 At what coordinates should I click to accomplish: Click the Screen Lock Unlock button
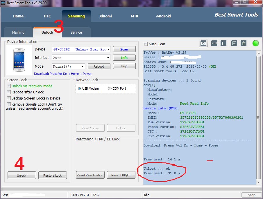tap(22, 175)
